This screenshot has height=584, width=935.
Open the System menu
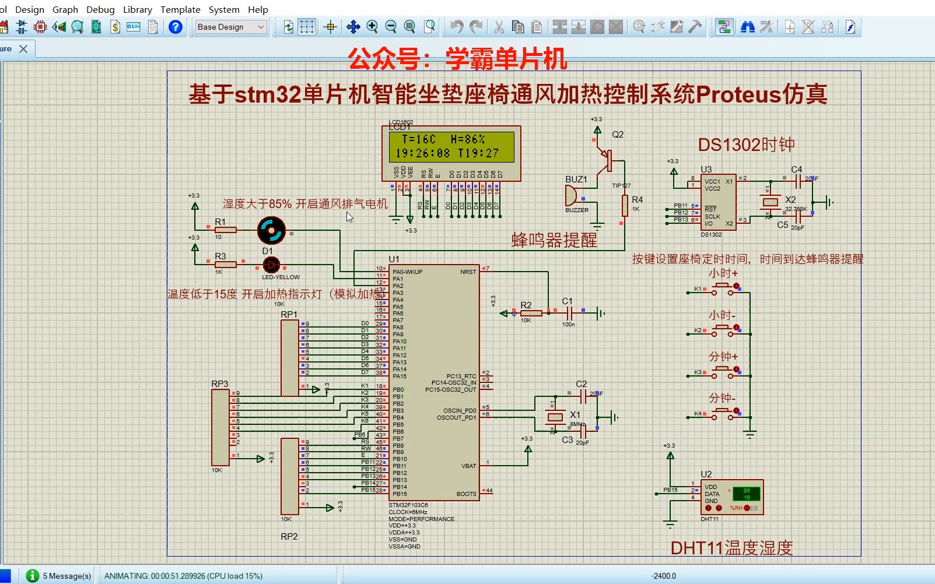tap(224, 9)
